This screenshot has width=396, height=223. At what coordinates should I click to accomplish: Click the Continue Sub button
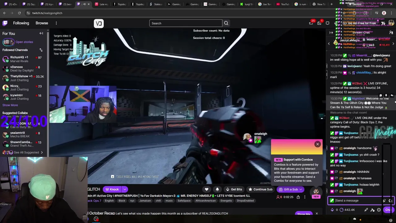[x=260, y=189]
